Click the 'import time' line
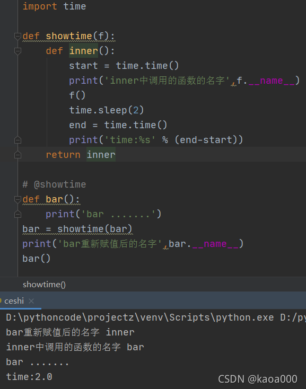This screenshot has width=306, height=389. (x=54, y=6)
